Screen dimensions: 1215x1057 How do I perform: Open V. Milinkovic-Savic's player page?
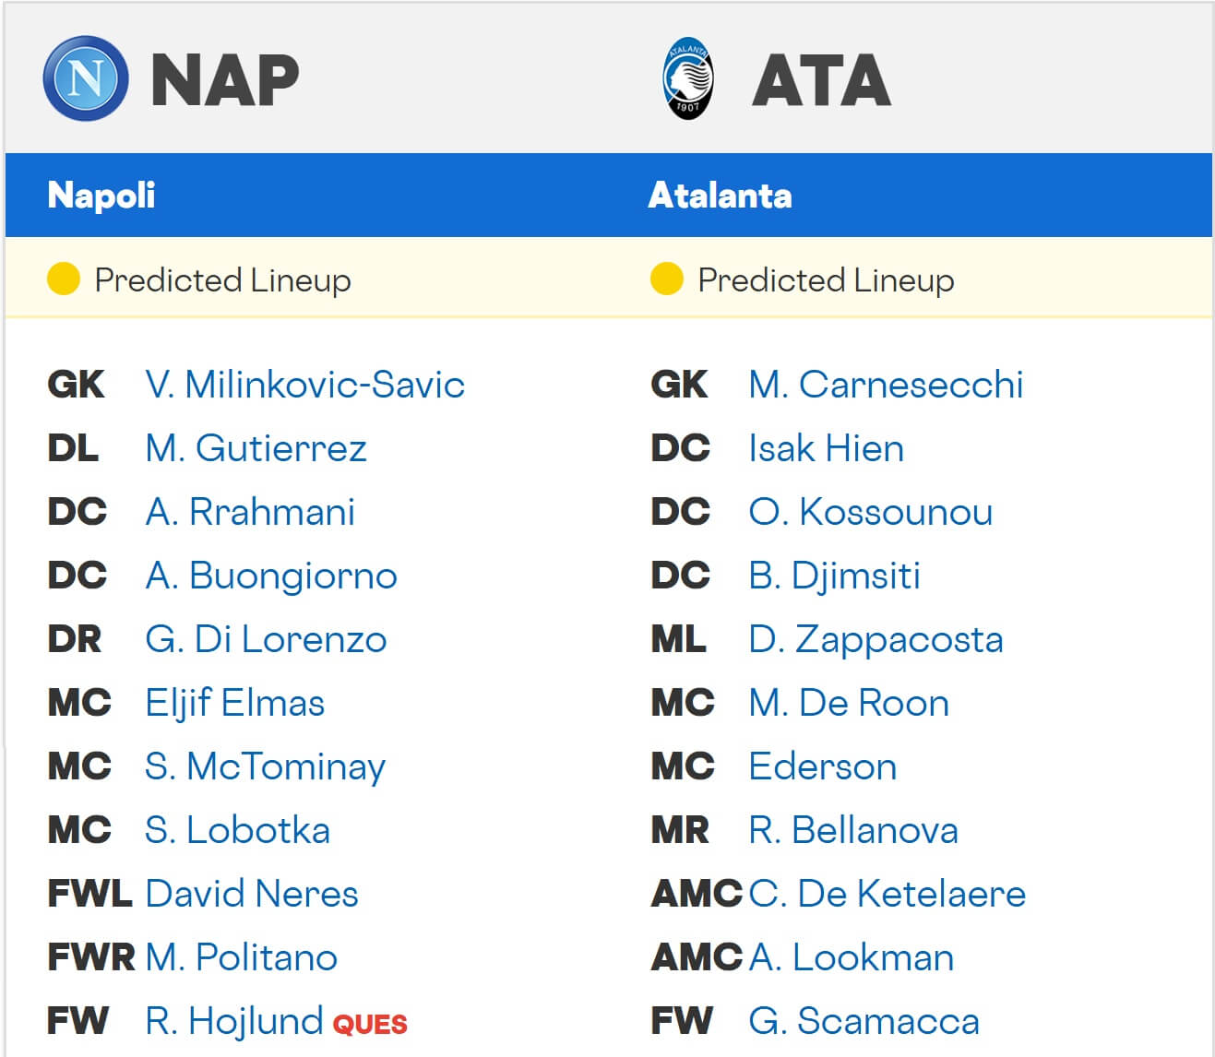(304, 385)
